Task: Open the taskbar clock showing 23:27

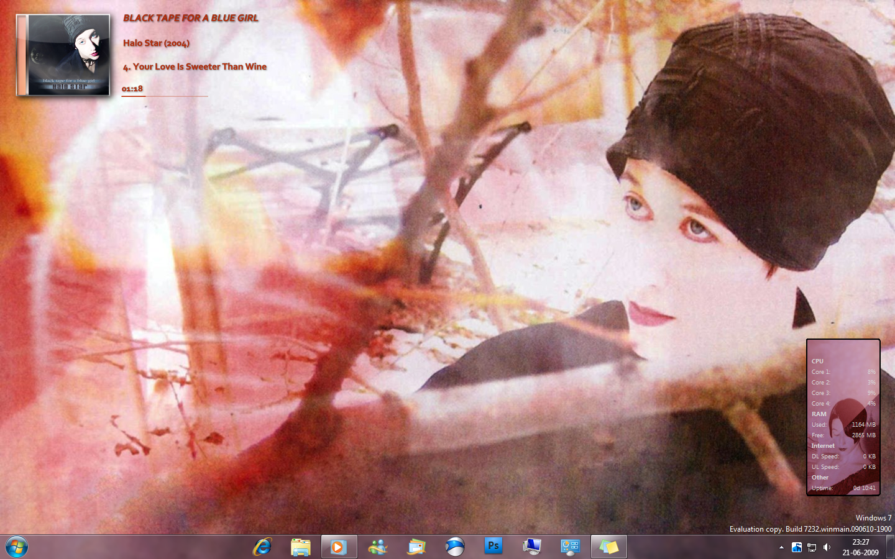Action: [861, 547]
